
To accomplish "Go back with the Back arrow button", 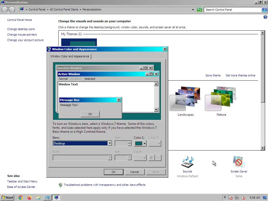I will (x=5, y=10).
